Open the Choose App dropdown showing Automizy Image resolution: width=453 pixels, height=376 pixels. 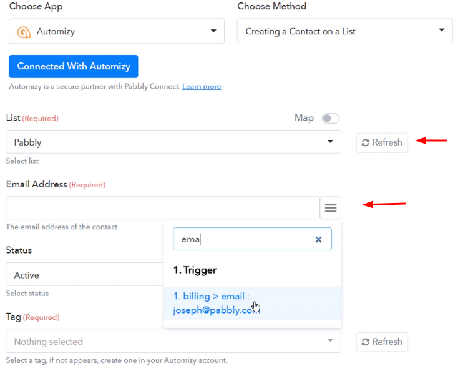[x=117, y=31]
